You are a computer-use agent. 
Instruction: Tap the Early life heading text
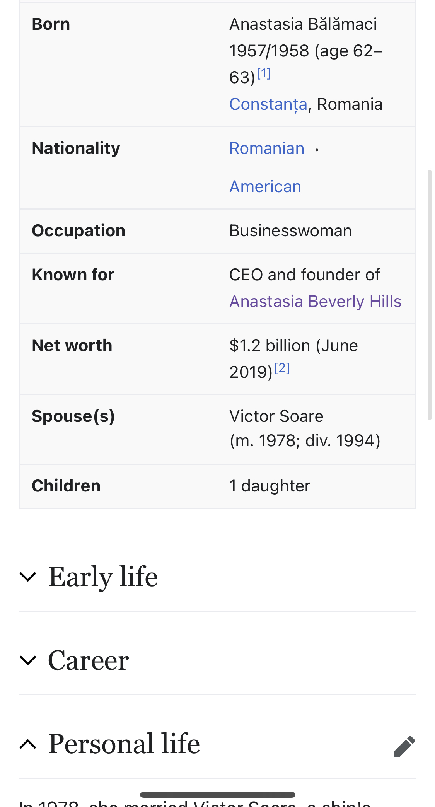[x=103, y=577]
